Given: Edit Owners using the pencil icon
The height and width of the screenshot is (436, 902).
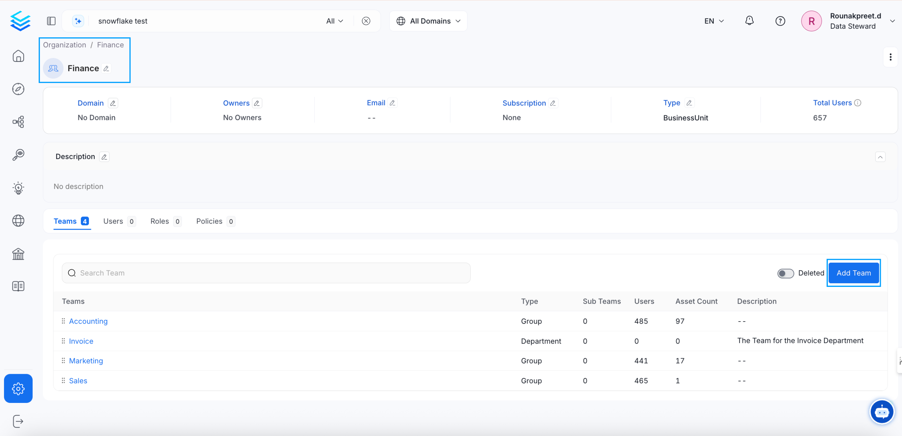Looking at the screenshot, I should 257,103.
